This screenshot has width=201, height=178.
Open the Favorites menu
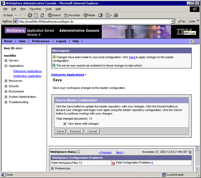[35, 9]
